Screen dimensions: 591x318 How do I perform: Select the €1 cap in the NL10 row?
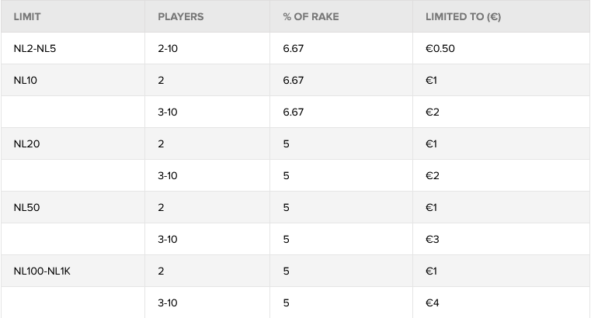click(x=432, y=80)
